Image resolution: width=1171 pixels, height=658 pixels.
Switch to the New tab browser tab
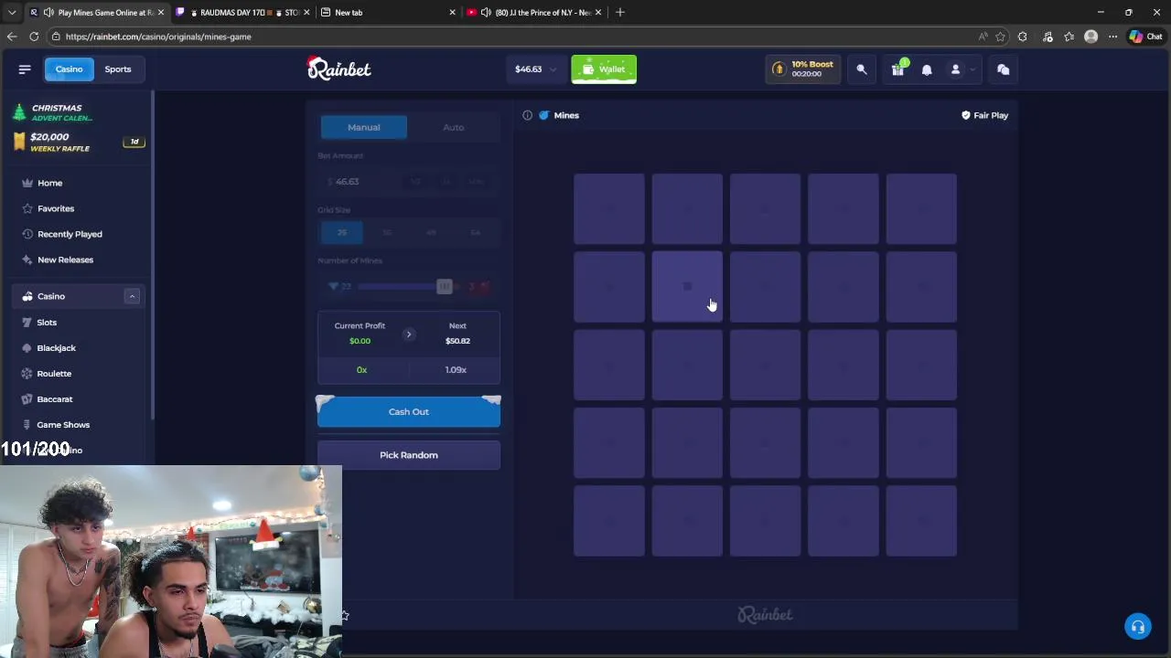389,12
